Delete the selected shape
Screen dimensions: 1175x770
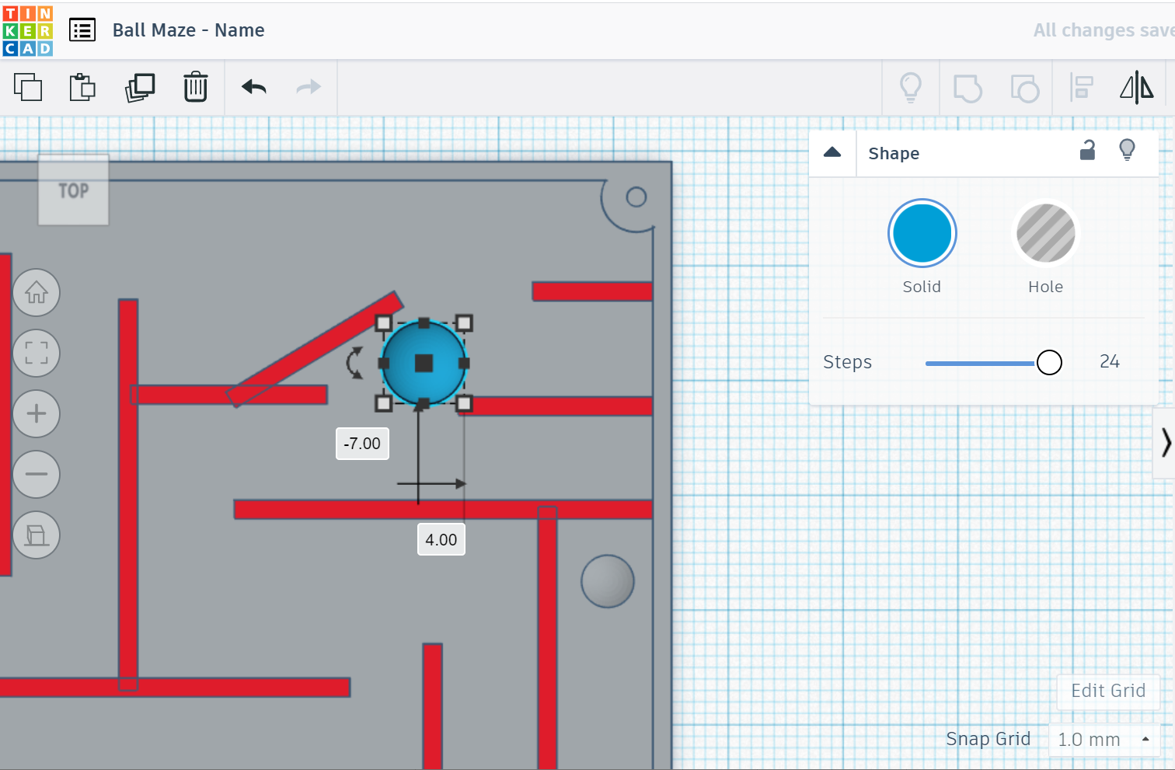click(195, 87)
